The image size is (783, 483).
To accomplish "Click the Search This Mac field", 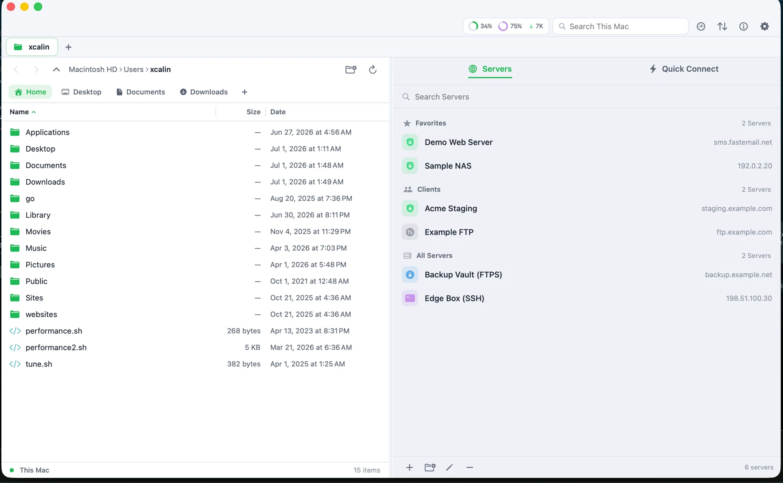I will pos(620,26).
